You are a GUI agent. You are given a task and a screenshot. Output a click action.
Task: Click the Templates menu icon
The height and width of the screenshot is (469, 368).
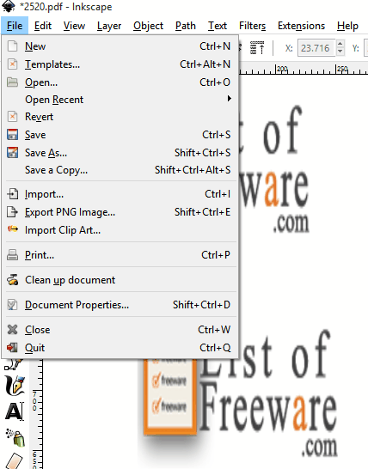pyautogui.click(x=12, y=64)
